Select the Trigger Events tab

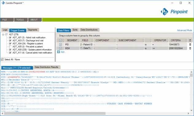pyautogui.click(x=17, y=30)
